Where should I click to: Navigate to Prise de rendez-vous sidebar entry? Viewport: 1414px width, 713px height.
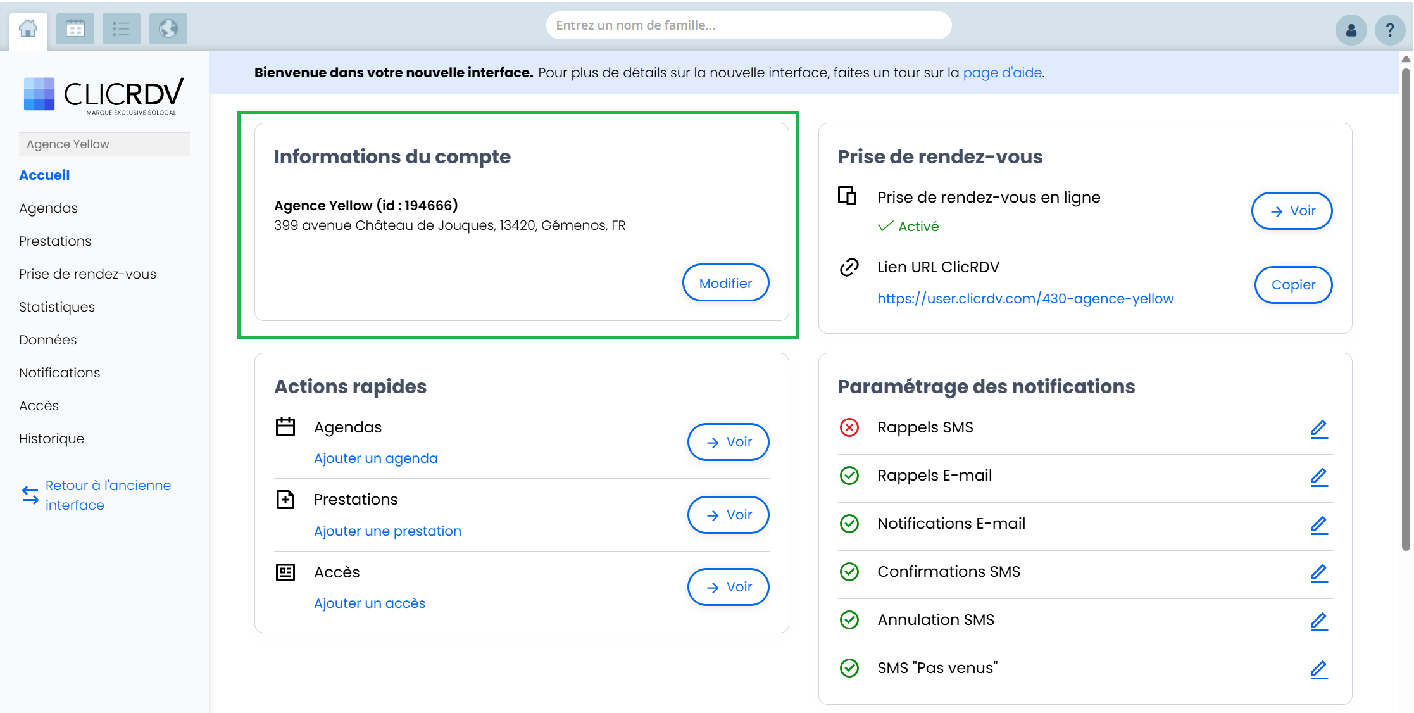point(87,274)
